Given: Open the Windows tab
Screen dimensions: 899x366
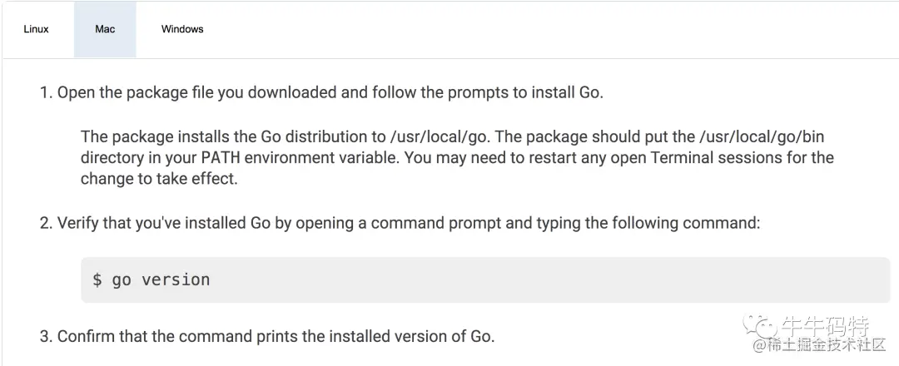Looking at the screenshot, I should [x=182, y=29].
